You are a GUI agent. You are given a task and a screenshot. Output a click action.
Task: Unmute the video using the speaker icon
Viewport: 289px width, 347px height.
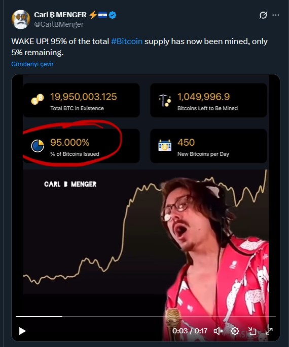pos(218,331)
